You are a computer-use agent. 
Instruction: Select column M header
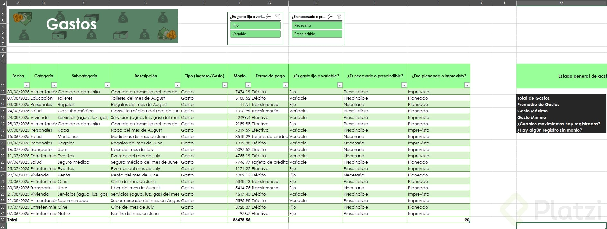tap(561, 3)
